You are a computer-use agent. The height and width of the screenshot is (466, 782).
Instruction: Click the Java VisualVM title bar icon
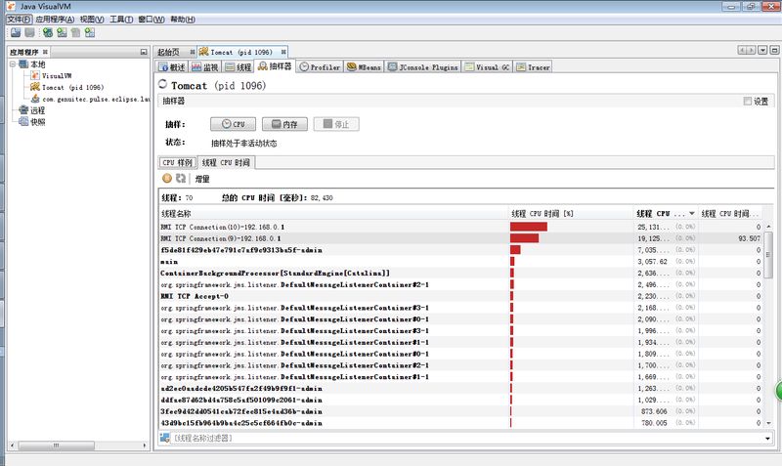(11, 6)
